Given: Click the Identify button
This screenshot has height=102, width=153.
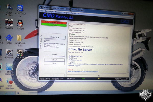Looking at the screenshot, I should [x=54, y=55].
